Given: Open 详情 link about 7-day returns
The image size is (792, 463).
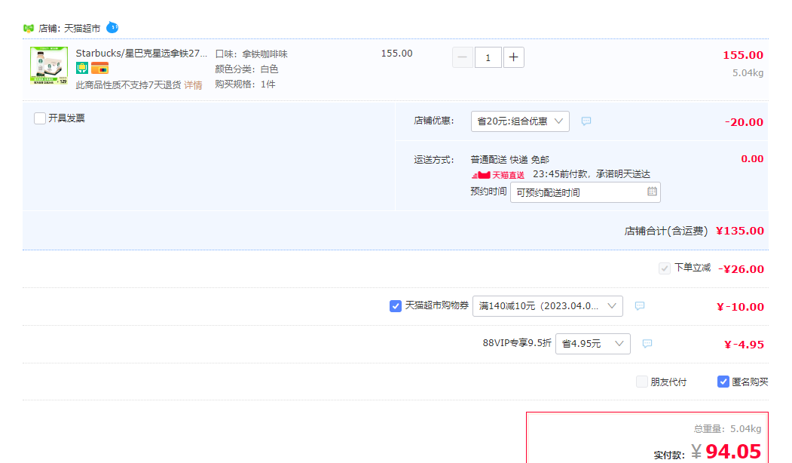Looking at the screenshot, I should coord(193,85).
